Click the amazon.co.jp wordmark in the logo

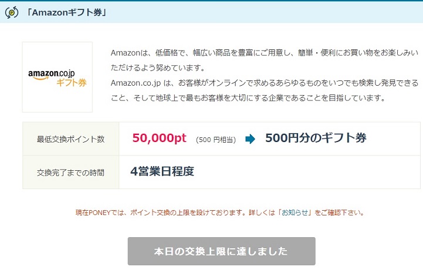pos(57,73)
